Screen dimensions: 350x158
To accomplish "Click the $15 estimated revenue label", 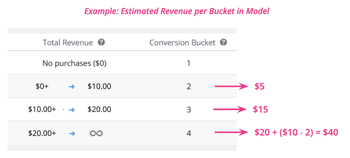I will [x=260, y=110].
